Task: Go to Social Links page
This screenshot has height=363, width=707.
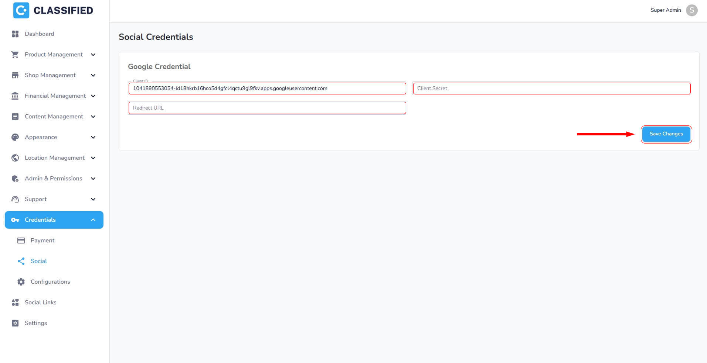Action: (x=41, y=302)
